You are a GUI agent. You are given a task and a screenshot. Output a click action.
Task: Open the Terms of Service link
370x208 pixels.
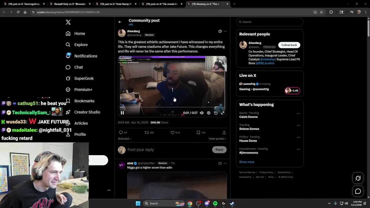[x=247, y=172]
